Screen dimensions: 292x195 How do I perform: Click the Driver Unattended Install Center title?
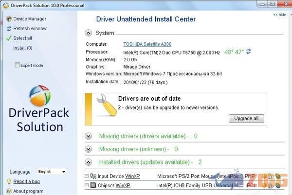click(146, 19)
